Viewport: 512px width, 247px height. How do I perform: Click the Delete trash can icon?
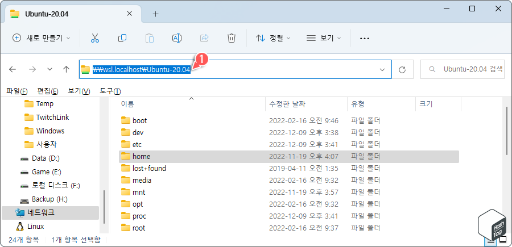tap(231, 38)
